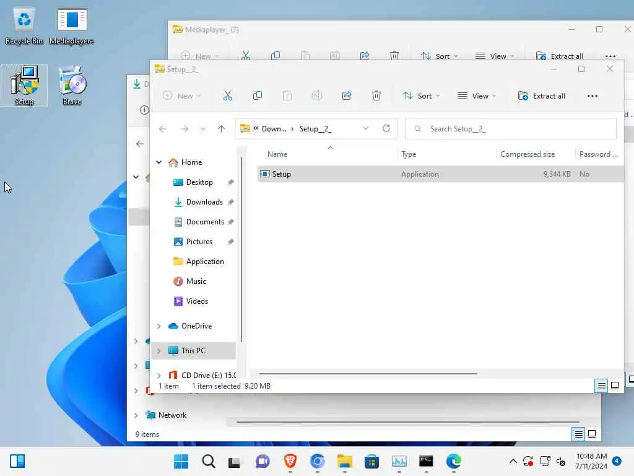The height and width of the screenshot is (476, 634).
Task: Switch Setup__2_ to large thumbnails view layout
Action: tap(615, 386)
